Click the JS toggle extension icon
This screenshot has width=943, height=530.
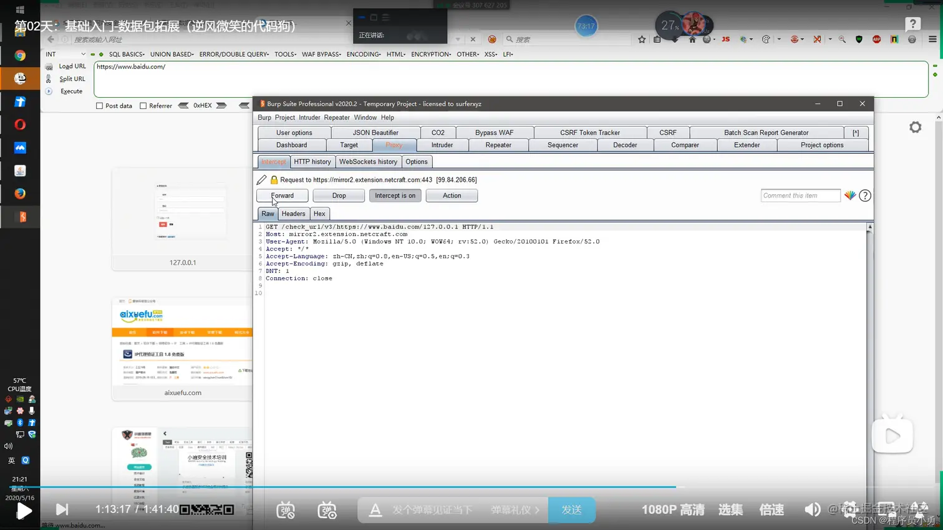click(725, 39)
